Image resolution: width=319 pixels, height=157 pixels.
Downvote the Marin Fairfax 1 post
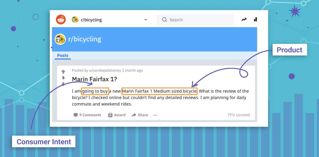(63, 84)
